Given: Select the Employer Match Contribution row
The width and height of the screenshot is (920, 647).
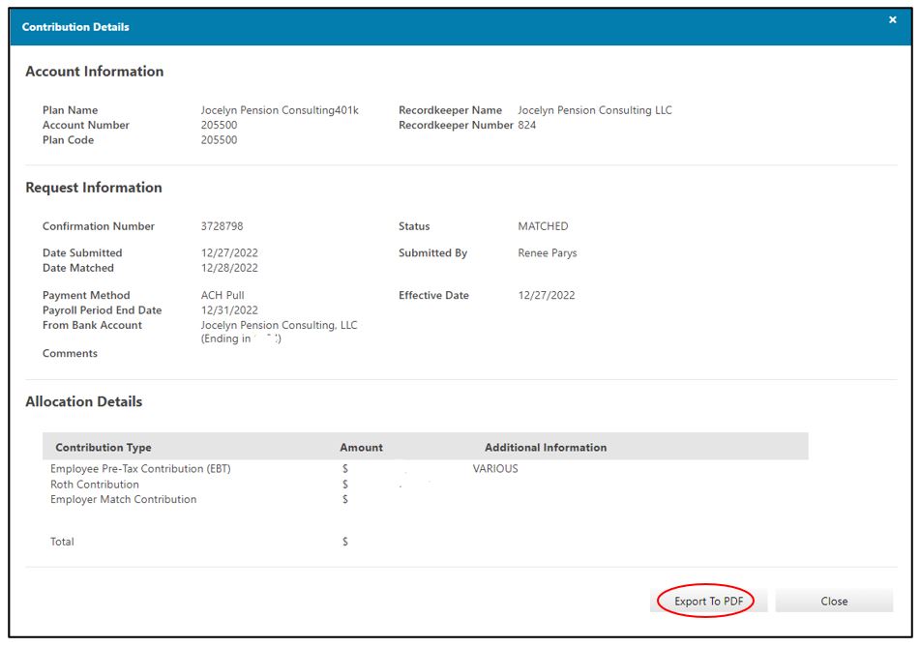Looking at the screenshot, I should [123, 500].
